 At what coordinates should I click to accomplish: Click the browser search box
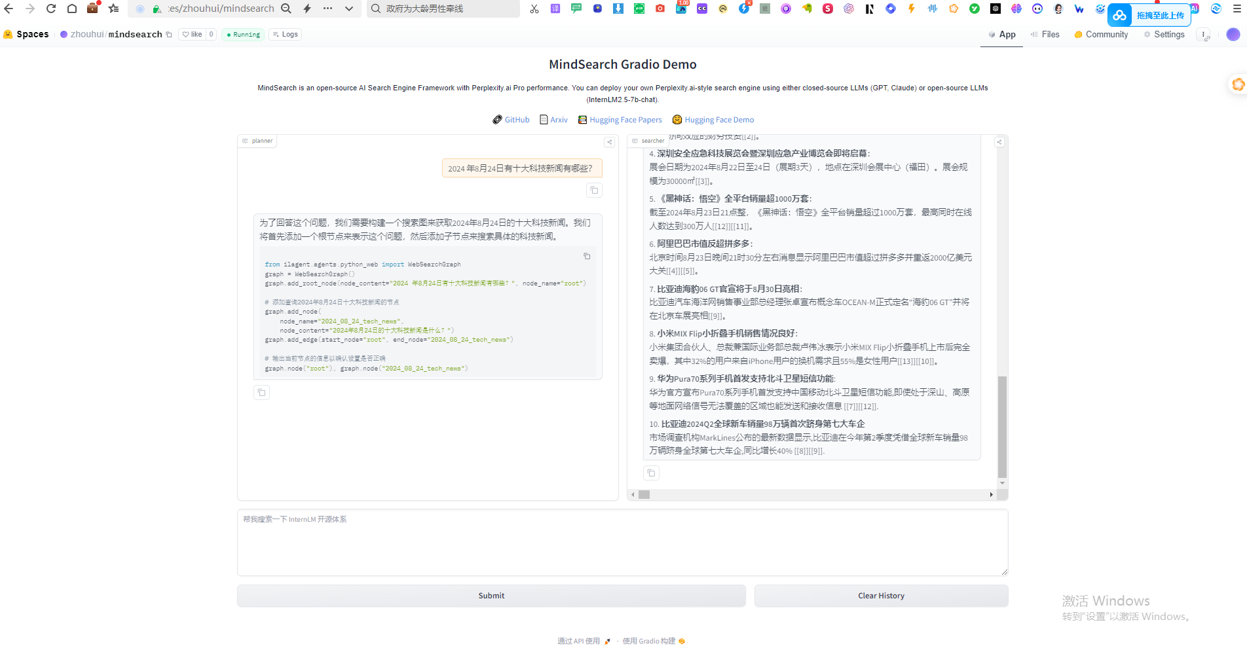(x=443, y=9)
